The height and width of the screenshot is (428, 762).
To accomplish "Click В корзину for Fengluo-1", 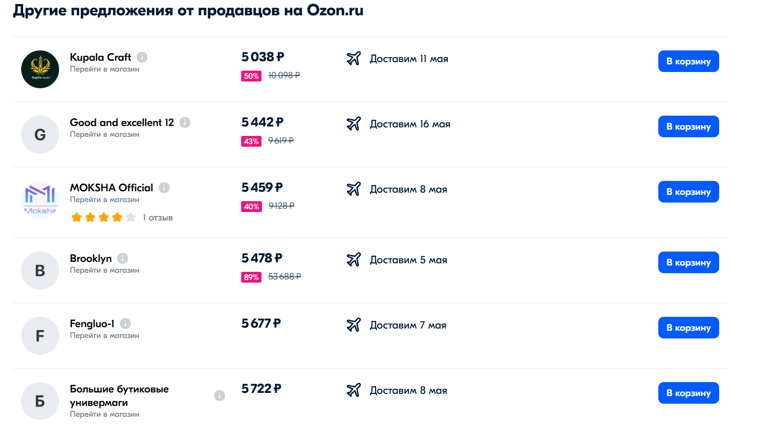I will point(689,328).
